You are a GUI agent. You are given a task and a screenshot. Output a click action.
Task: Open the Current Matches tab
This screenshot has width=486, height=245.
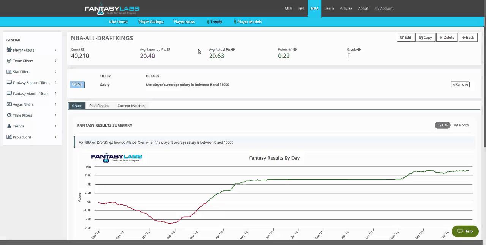(x=131, y=106)
